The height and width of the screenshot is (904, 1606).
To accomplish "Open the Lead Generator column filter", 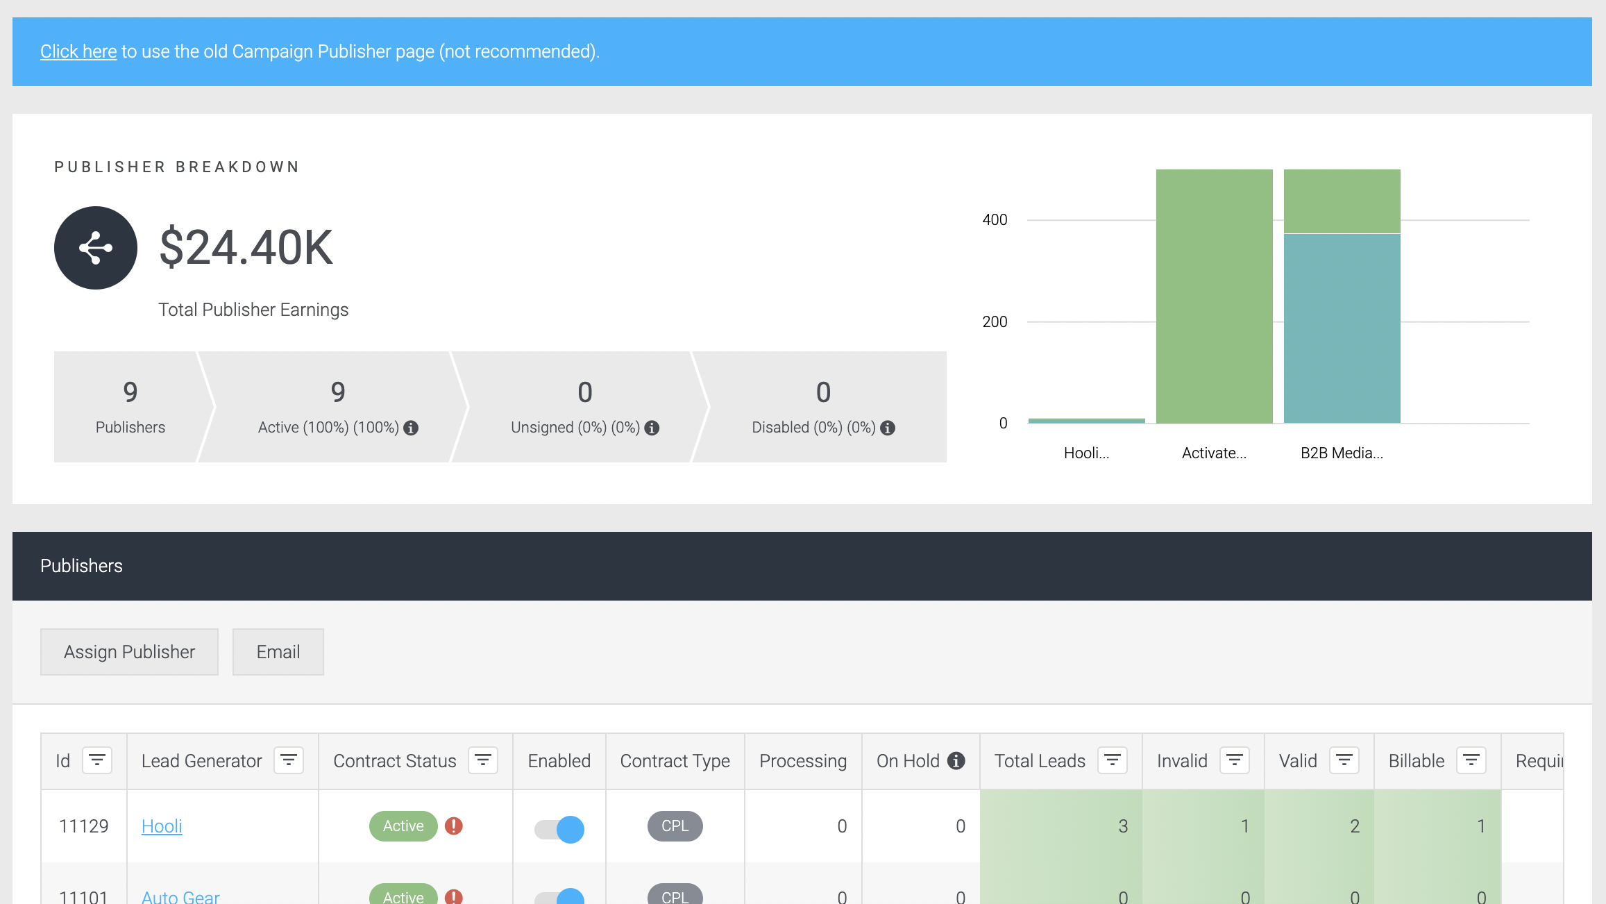I will (x=289, y=760).
